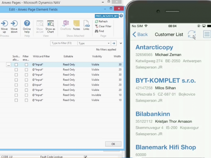Refresh the page list
Image resolution: width=211 pixels, height=158 pixels.
pos(101,22)
